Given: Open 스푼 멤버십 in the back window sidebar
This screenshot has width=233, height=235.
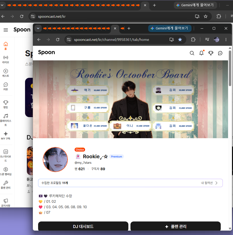Looking at the screenshot, I should (x=6, y=171).
